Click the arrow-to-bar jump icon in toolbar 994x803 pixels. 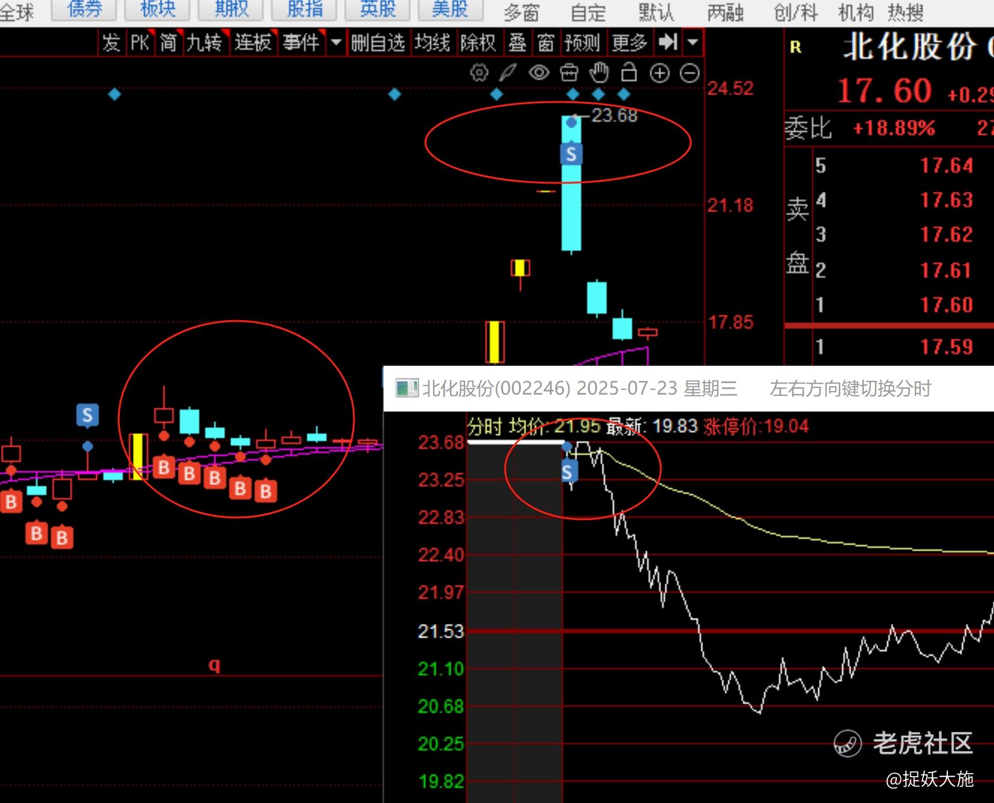point(667,42)
